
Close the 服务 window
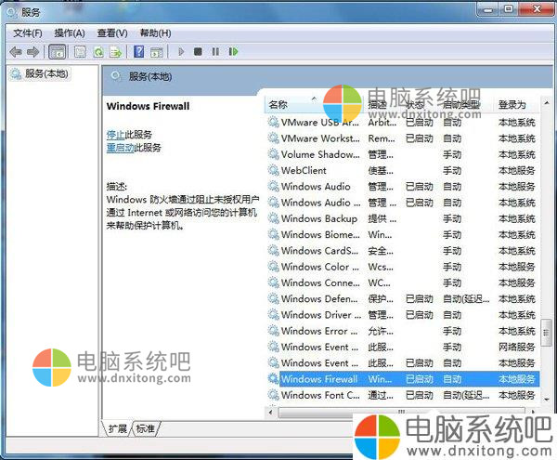pos(537,9)
